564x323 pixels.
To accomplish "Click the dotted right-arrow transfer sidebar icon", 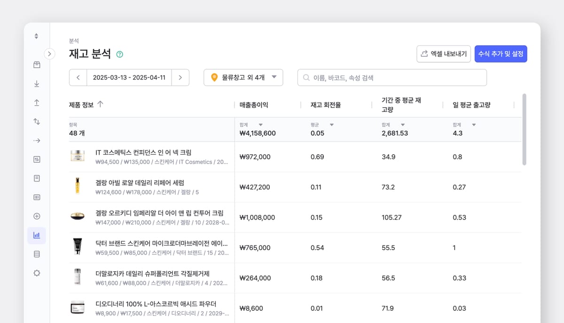I will click(x=37, y=141).
